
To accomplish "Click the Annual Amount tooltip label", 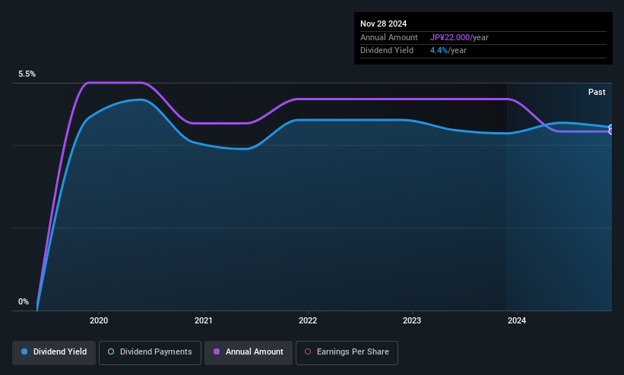I will [389, 37].
